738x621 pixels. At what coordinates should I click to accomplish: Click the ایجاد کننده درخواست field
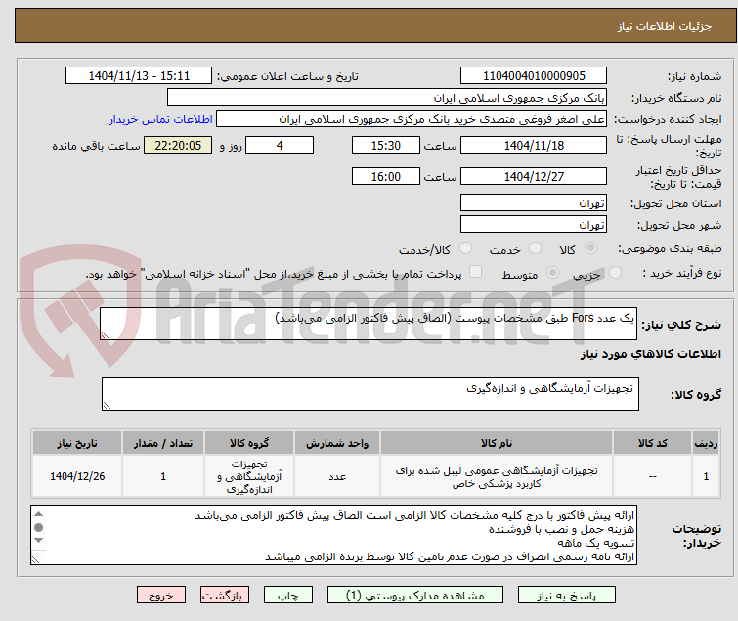pyautogui.click(x=412, y=119)
